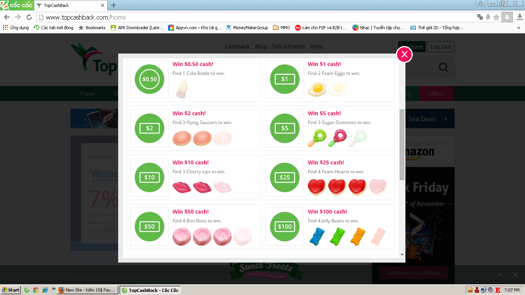Click the blue Jelly Bear candy

pos(317,236)
